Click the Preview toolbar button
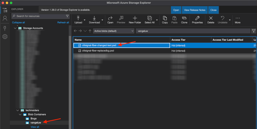Screen dimensions: 257x129 point(121,20)
